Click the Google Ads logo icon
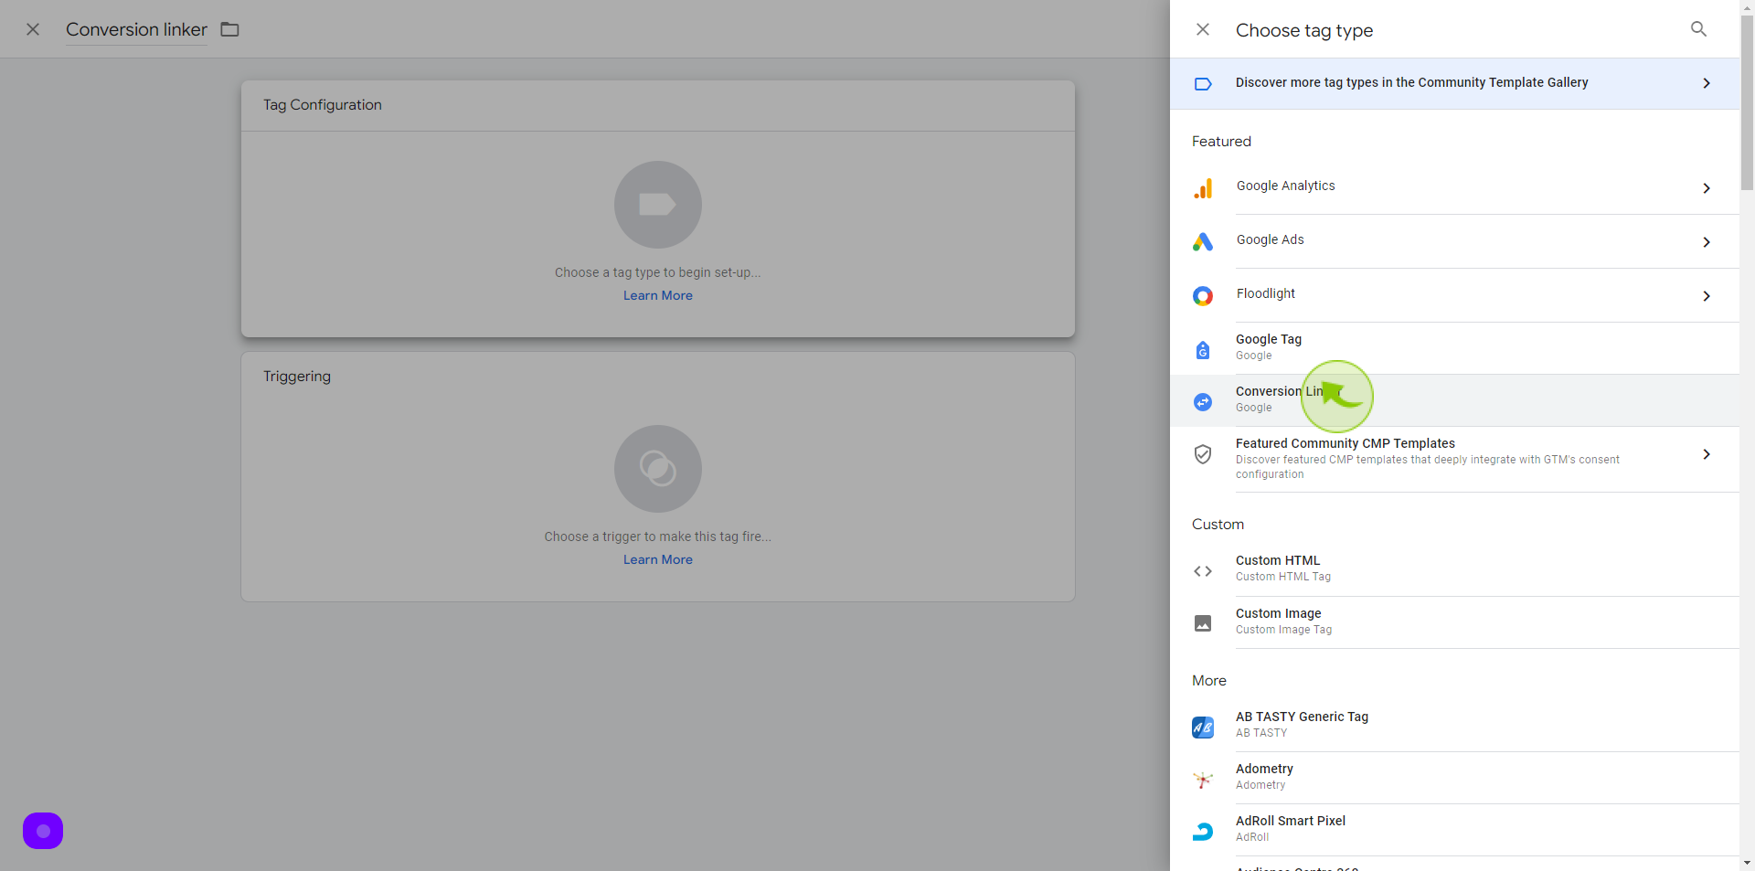The width and height of the screenshot is (1755, 871). [1203, 242]
